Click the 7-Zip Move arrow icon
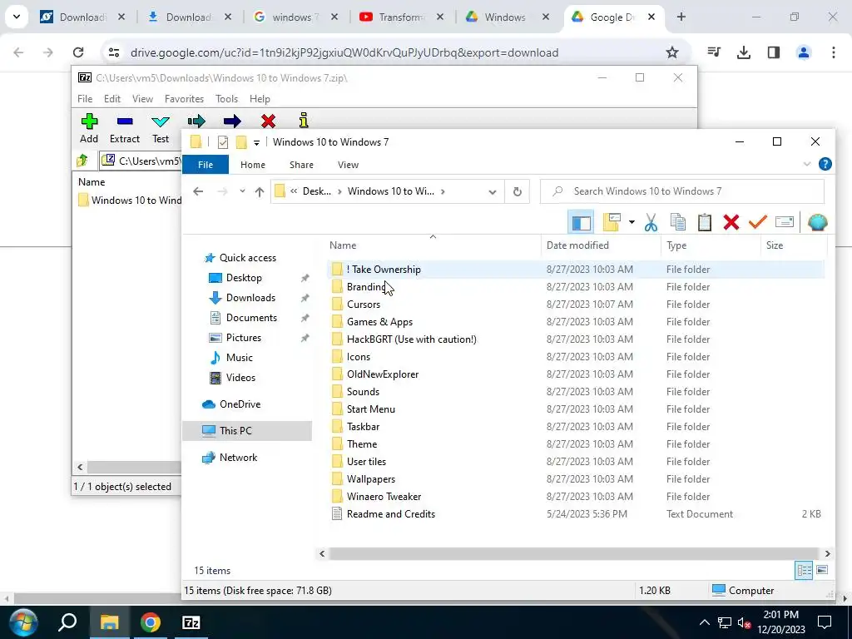This screenshot has width=852, height=639. (x=232, y=121)
